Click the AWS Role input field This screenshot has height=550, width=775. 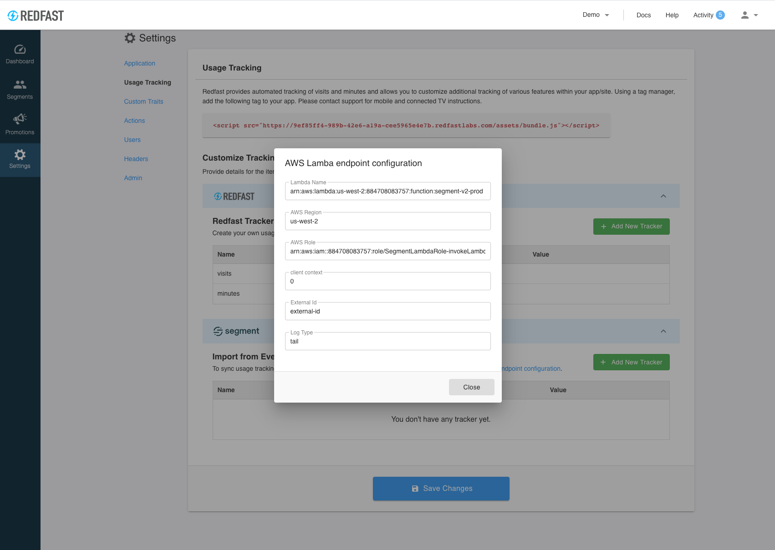pyautogui.click(x=387, y=251)
